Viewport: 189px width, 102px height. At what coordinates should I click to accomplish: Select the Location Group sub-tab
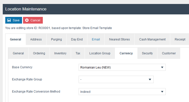tap(100, 53)
